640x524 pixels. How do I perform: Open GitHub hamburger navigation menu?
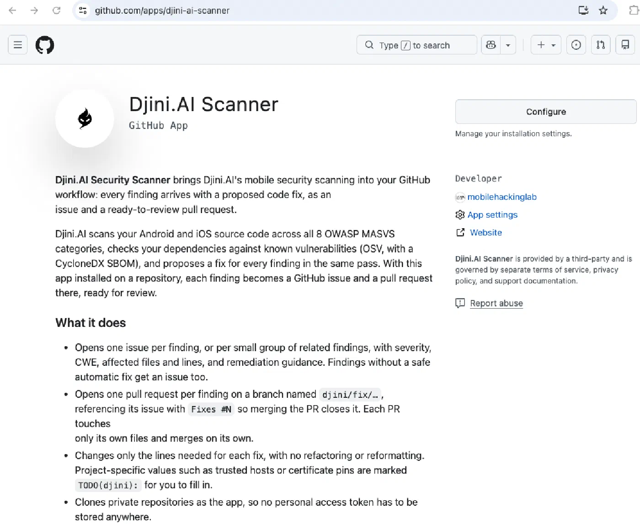point(18,45)
